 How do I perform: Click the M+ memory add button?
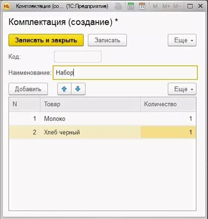click(166, 6)
